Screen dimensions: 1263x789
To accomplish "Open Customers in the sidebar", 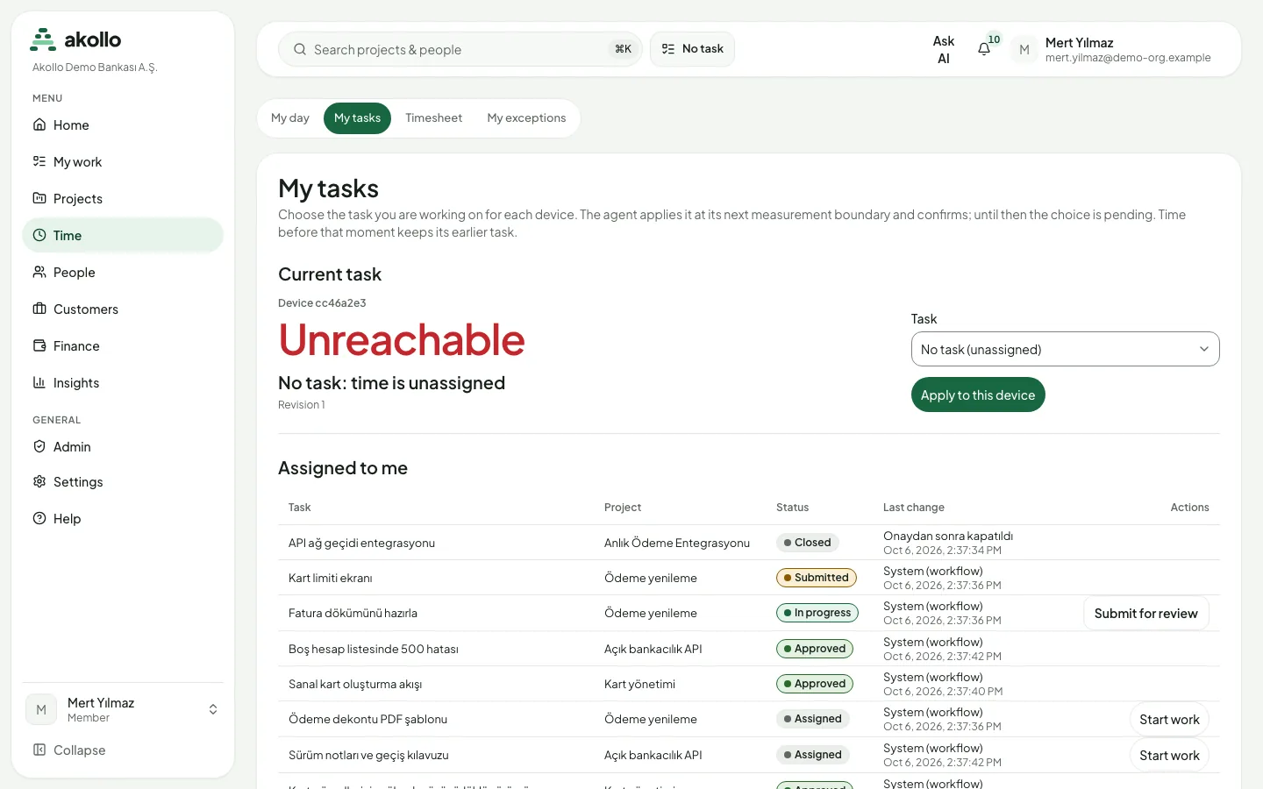I will click(123, 309).
